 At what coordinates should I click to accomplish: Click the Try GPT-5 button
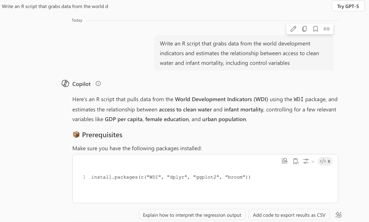click(348, 6)
